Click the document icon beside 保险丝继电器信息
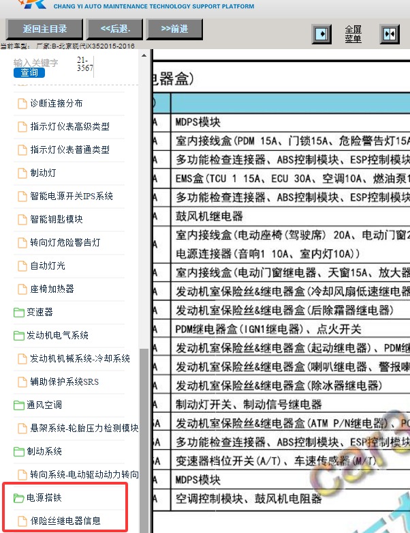The height and width of the screenshot is (533, 410). [22, 521]
